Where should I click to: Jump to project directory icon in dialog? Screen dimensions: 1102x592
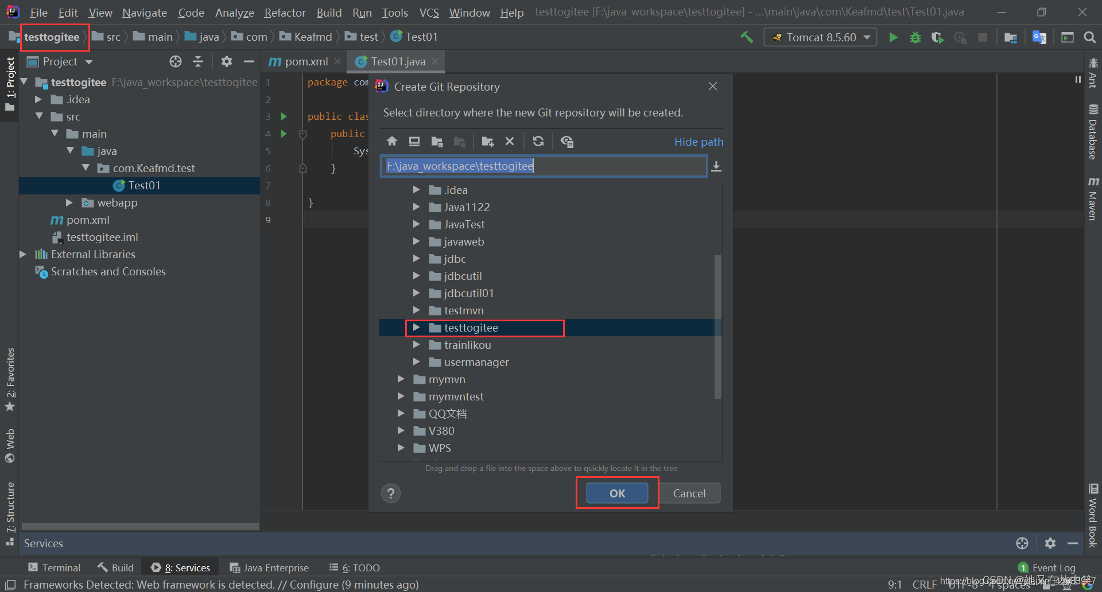click(437, 142)
